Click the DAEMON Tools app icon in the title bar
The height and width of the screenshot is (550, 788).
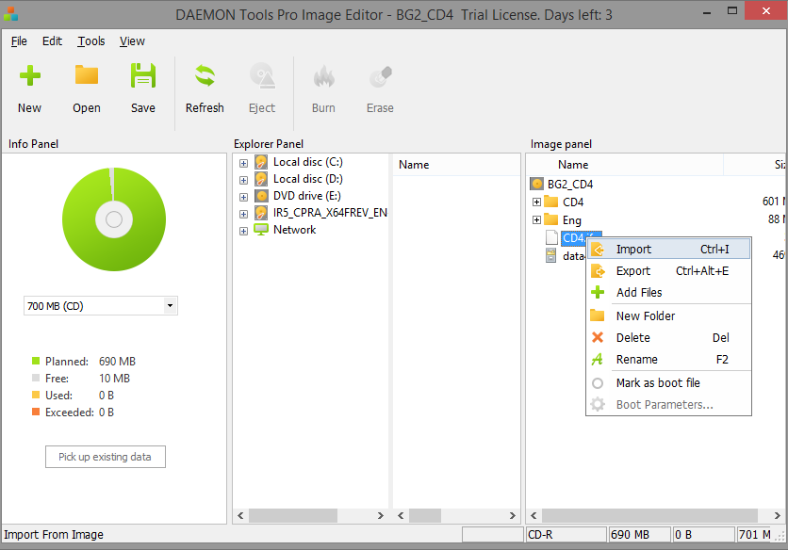click(10, 14)
